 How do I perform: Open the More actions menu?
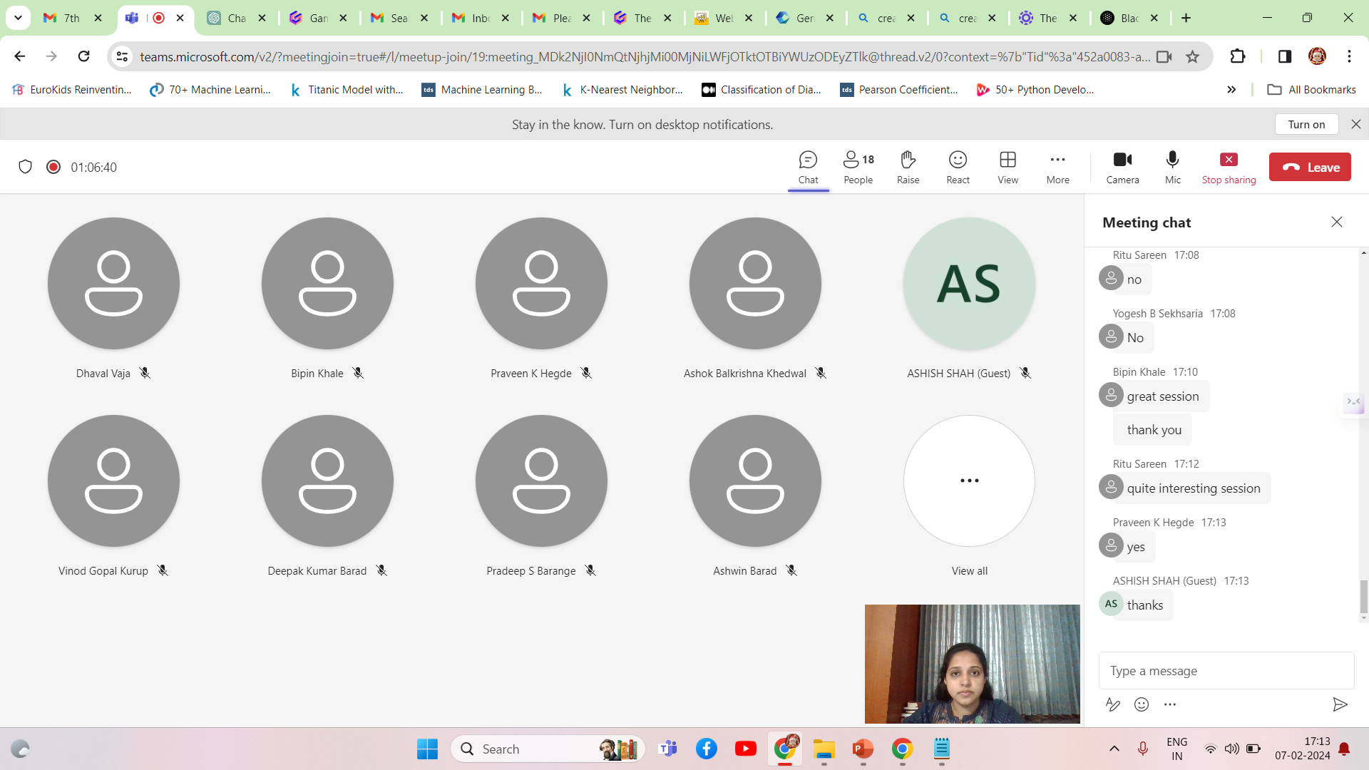click(x=1057, y=167)
